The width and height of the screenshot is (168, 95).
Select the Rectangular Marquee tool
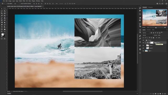pyautogui.click(x=5, y=9)
